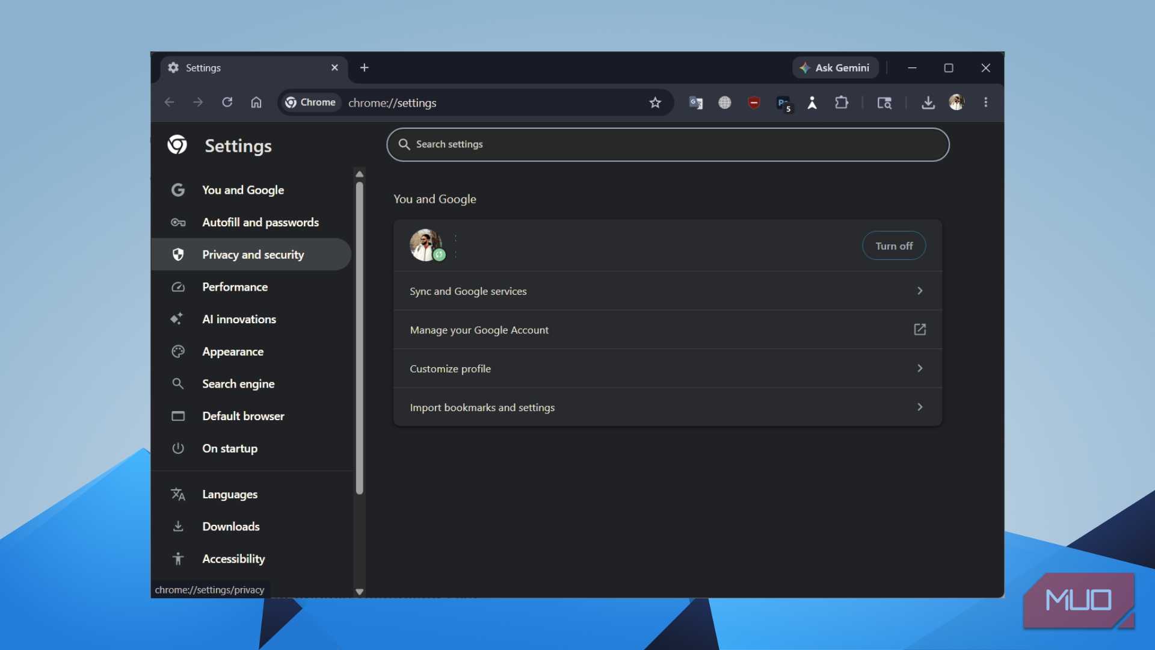Click the Settings page title text
Screen dimensions: 1155x650
238,146
